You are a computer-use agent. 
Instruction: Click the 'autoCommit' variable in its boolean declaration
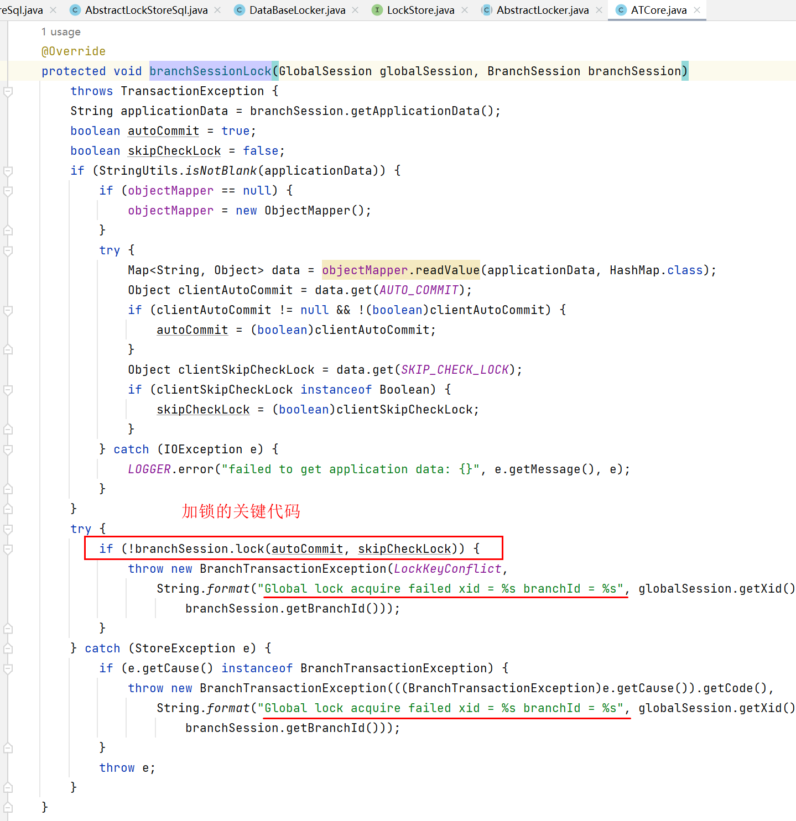(x=164, y=131)
